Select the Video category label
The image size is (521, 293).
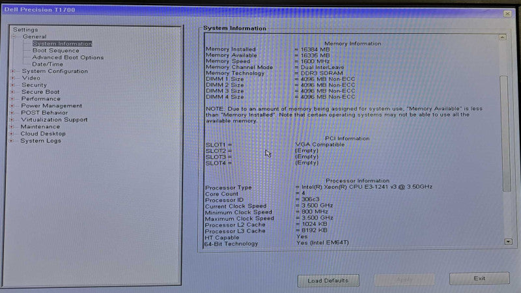31,78
